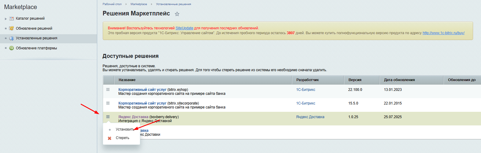This screenshot has height=153, width=481.
Task: Select version cell 22.100.0
Action: point(355,90)
